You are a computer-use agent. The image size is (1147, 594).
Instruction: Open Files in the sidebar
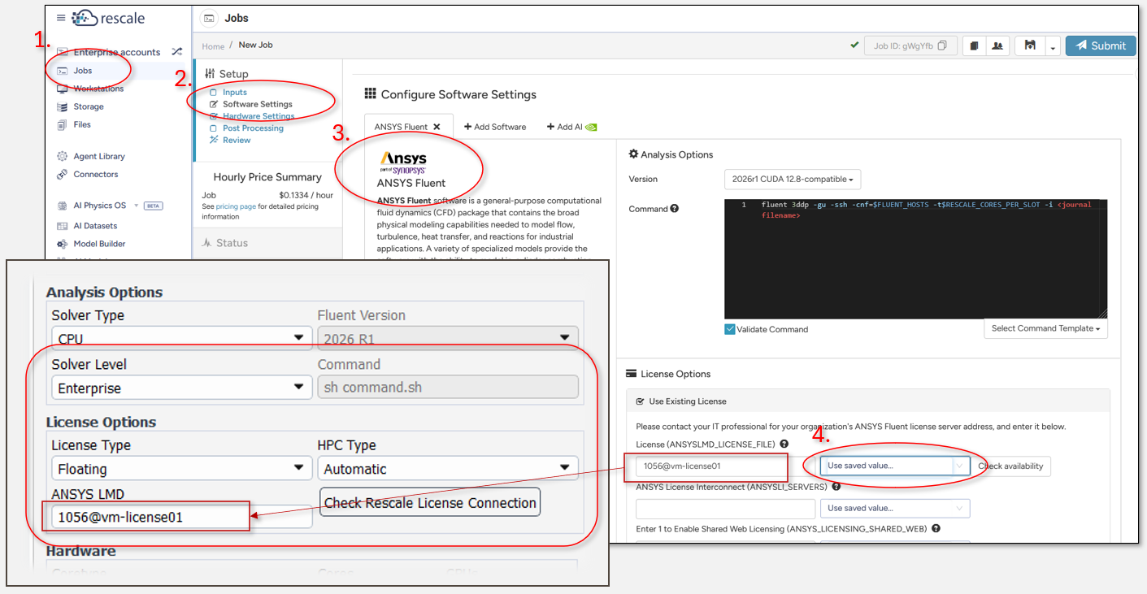click(x=81, y=124)
